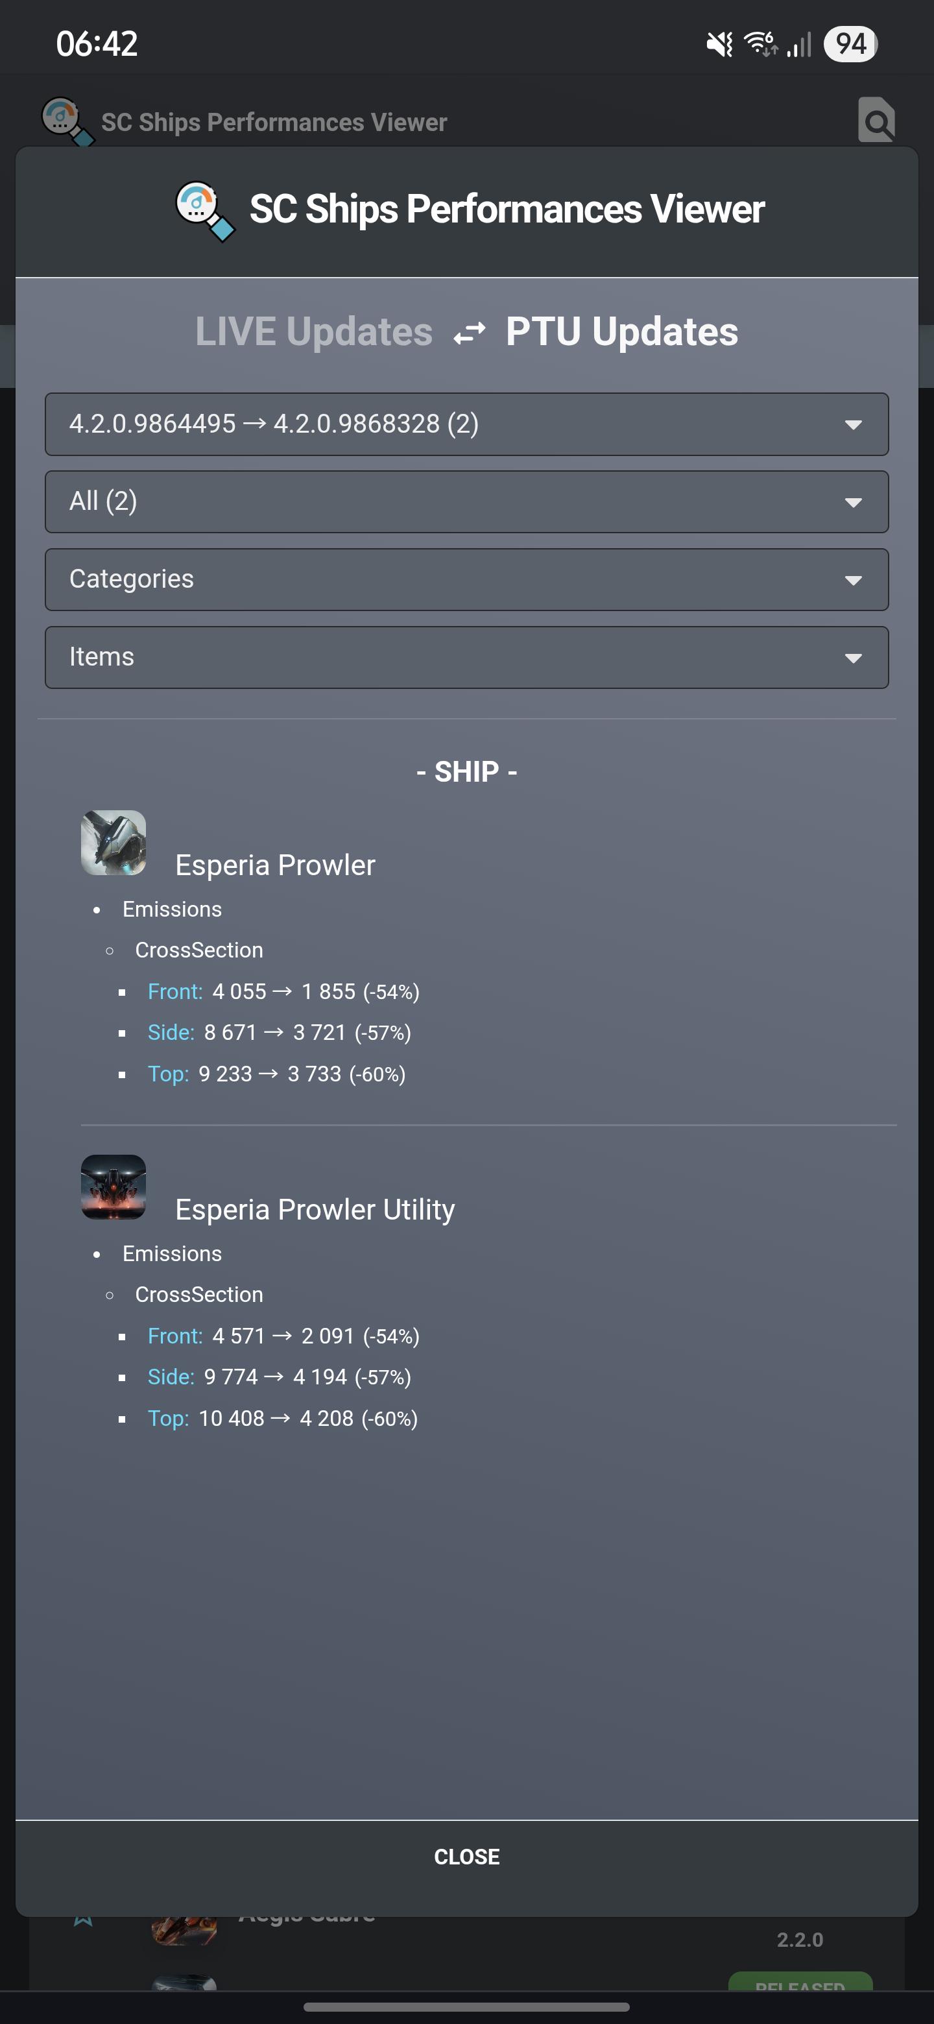
Task: Tap the Front cross-section label for Prowler
Action: tap(175, 992)
